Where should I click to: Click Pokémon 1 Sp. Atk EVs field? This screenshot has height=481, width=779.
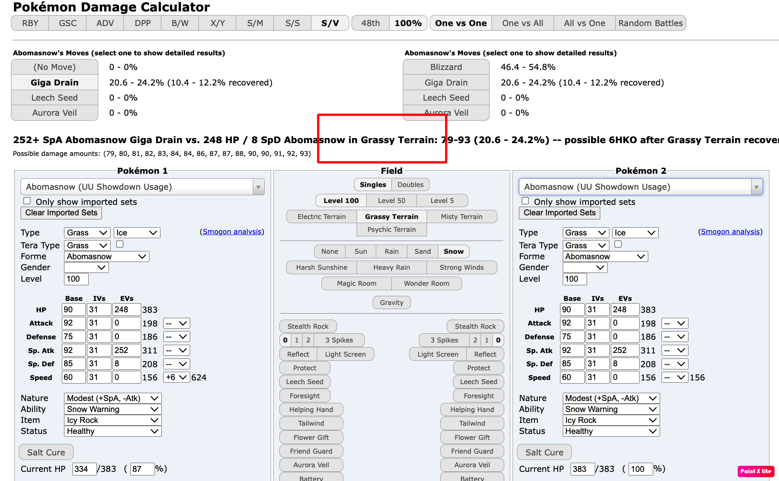click(127, 350)
